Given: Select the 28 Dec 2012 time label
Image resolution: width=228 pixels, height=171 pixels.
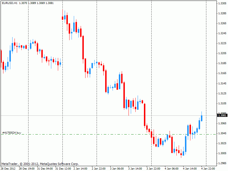Looking at the screenshot, I should tap(8, 169).
